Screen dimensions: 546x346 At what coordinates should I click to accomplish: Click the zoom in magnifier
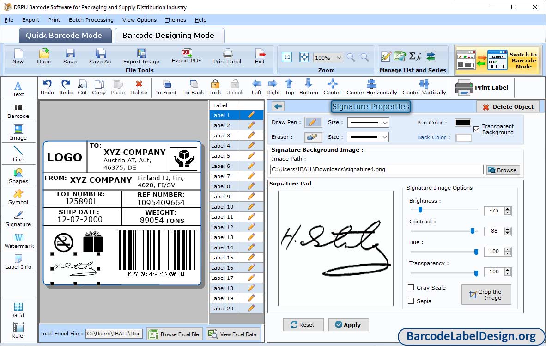pos(351,57)
